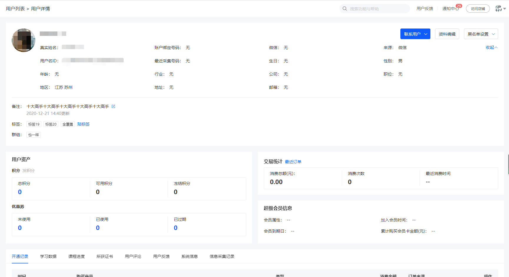Switch to the 所获证书 tab

point(105,256)
